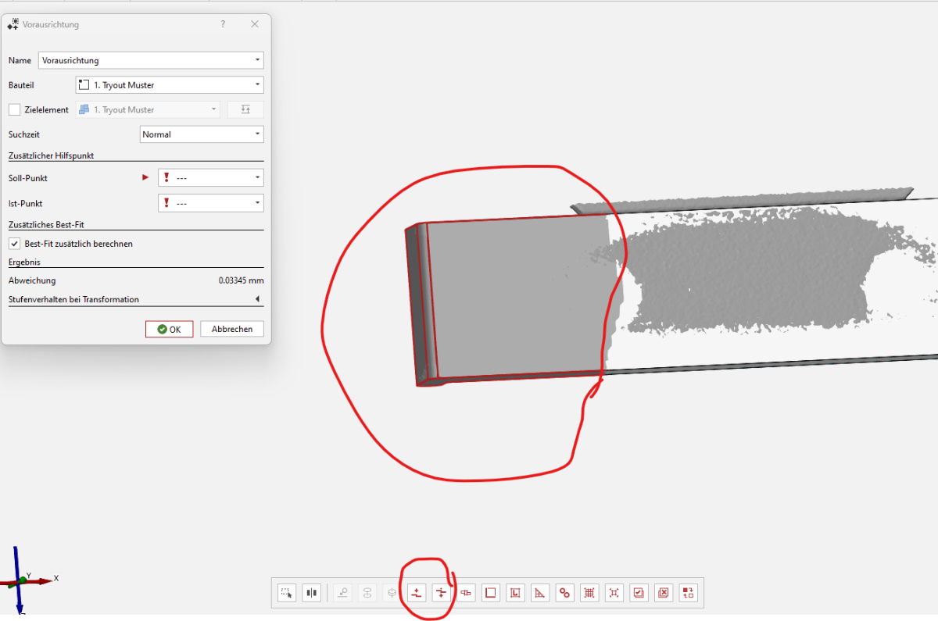938x621 pixels.
Task: Click the Abbrechen button
Action: tap(232, 329)
